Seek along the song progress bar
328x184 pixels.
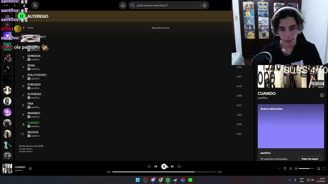164,172
